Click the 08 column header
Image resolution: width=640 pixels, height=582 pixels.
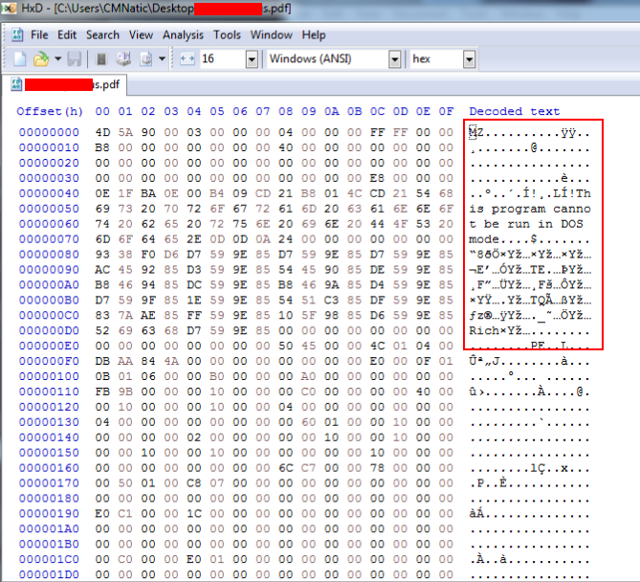click(x=286, y=111)
